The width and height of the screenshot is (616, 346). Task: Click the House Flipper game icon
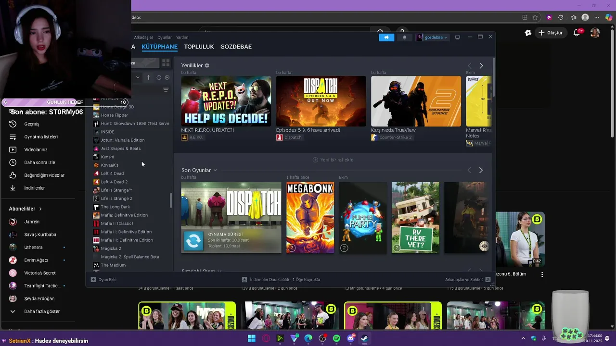point(96,115)
